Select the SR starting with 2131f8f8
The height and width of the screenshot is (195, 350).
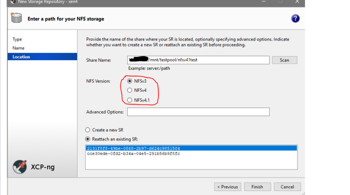(x=133, y=148)
